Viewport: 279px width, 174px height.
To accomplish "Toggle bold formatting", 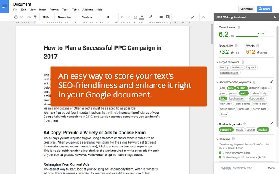I will click(122, 17).
